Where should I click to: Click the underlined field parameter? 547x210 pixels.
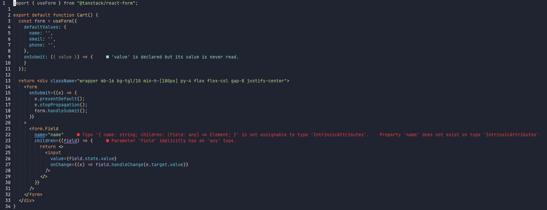point(70,141)
